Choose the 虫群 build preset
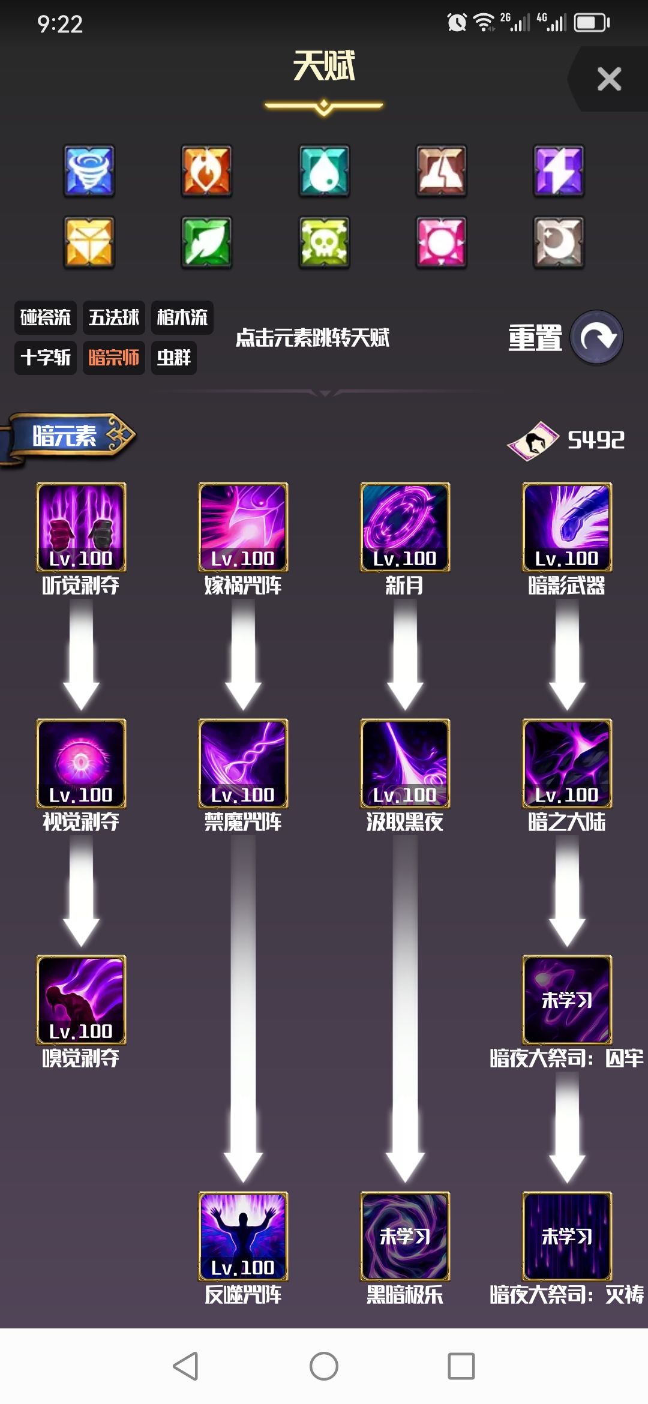648x1404 pixels. [174, 358]
